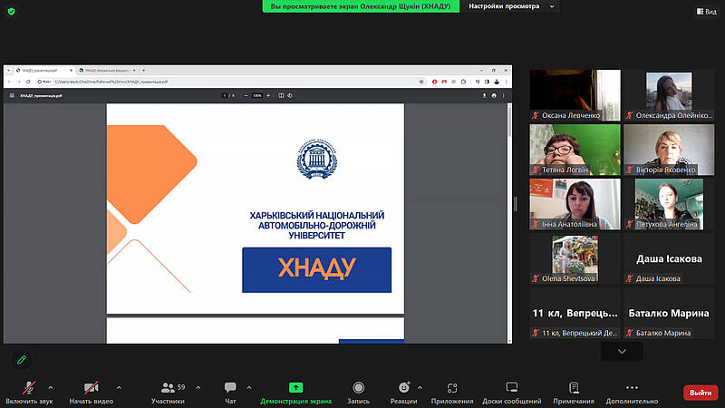Click the screen sharing notification banner
The height and width of the screenshot is (408, 725).
pos(361,6)
